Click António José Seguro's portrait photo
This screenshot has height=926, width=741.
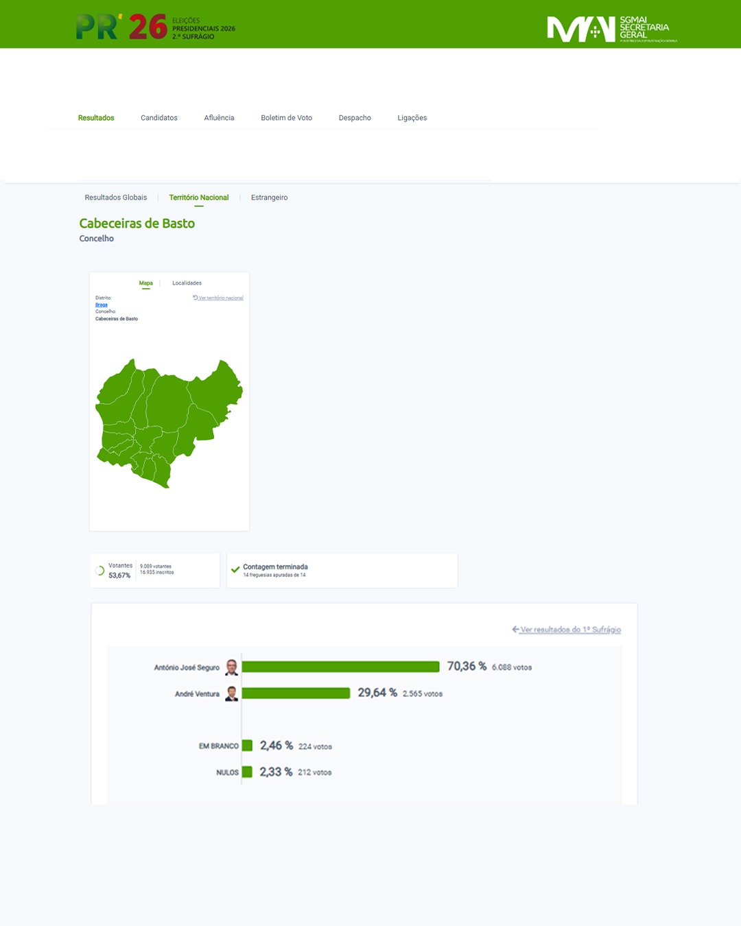pyautogui.click(x=232, y=667)
